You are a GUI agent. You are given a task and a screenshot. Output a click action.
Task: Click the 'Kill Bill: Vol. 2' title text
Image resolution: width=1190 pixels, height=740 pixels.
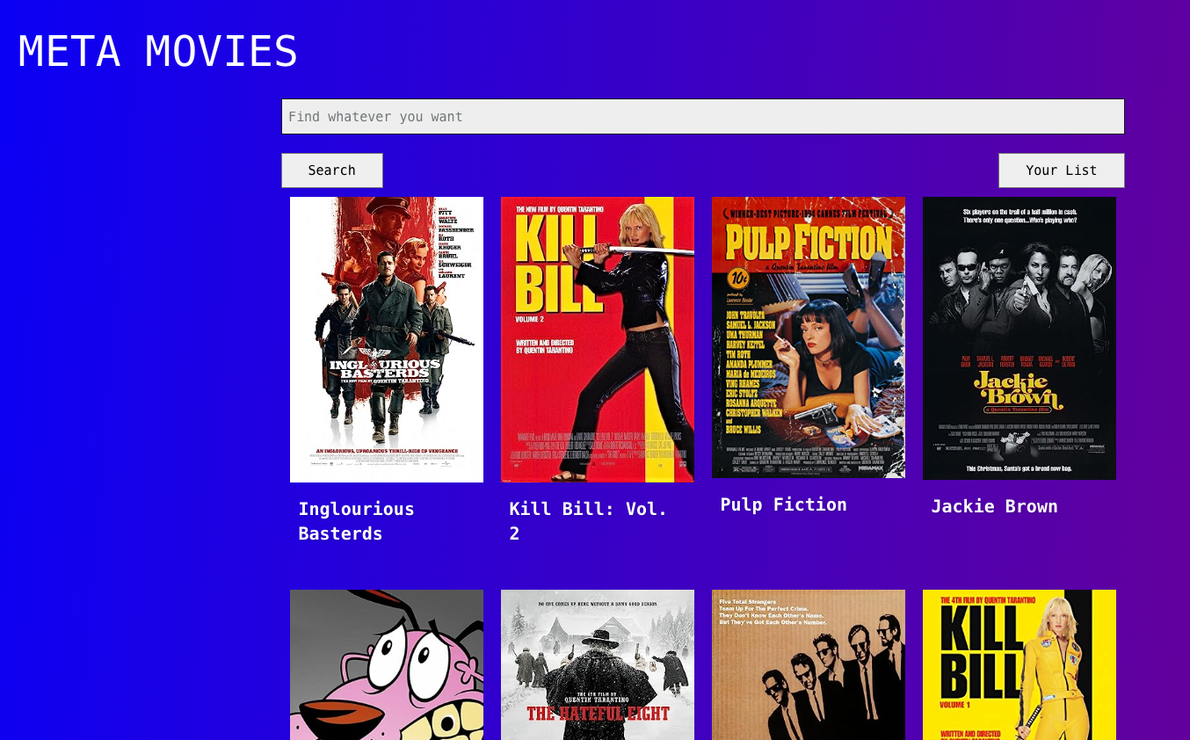pyautogui.click(x=589, y=521)
